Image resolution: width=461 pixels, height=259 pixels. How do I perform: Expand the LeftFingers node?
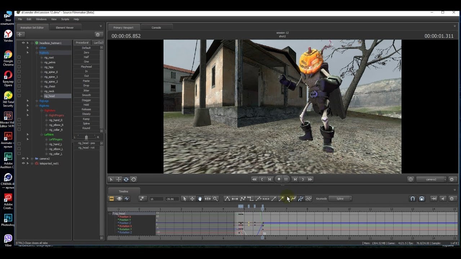coord(46,139)
